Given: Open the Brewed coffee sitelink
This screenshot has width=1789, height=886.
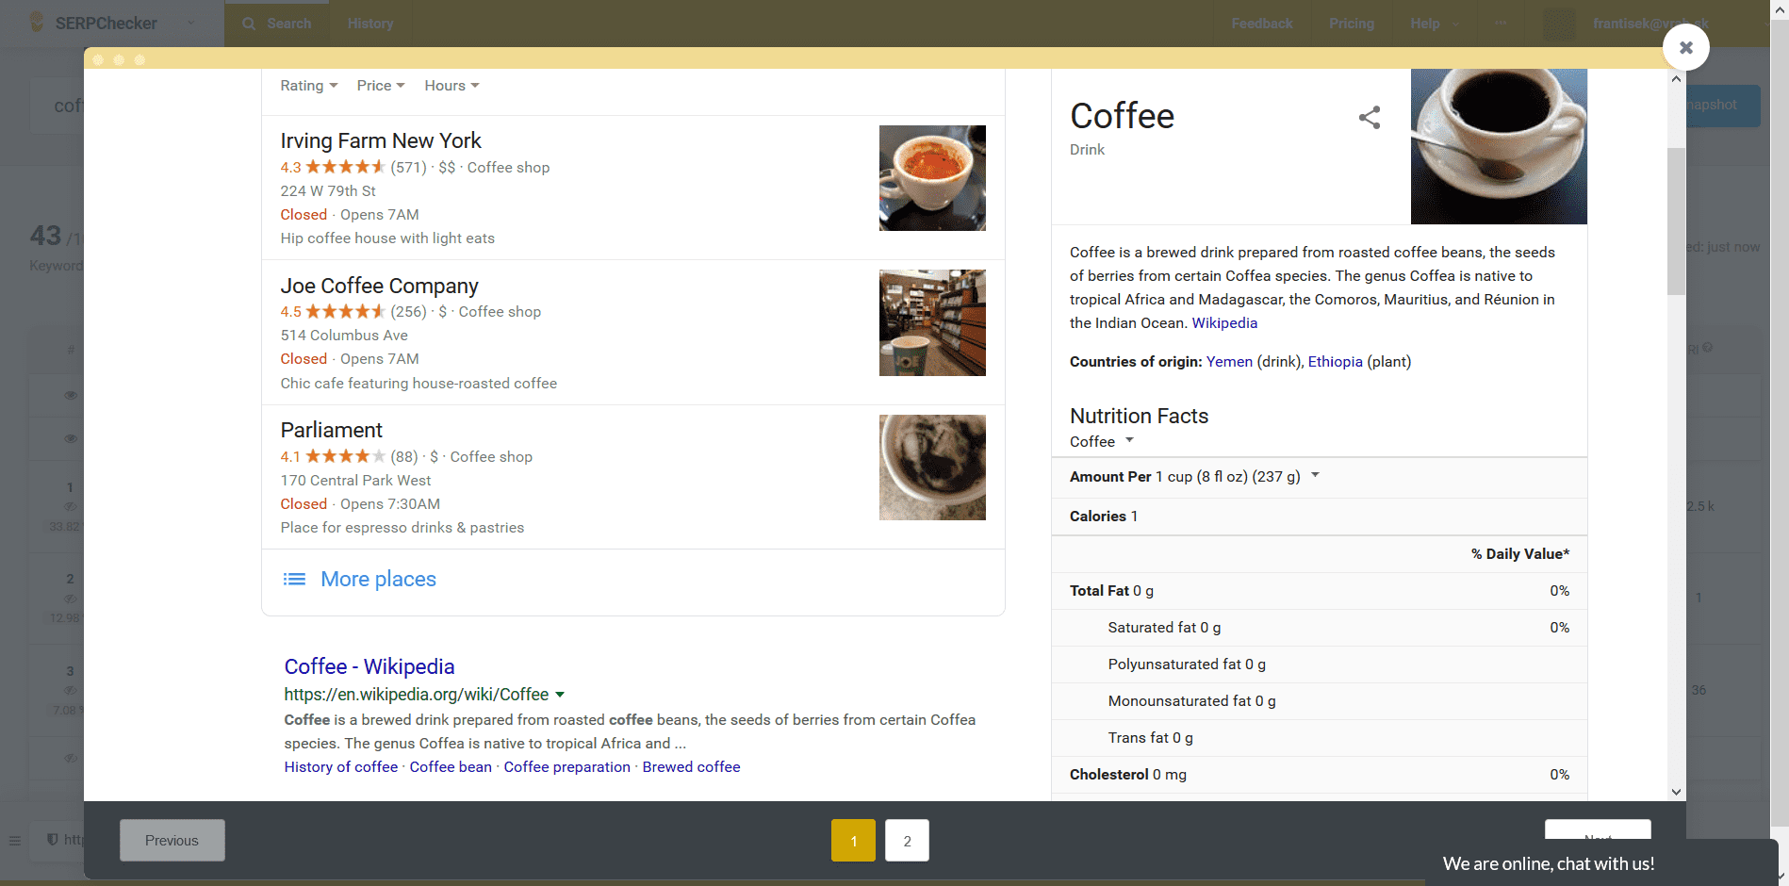Looking at the screenshot, I should click(x=691, y=767).
